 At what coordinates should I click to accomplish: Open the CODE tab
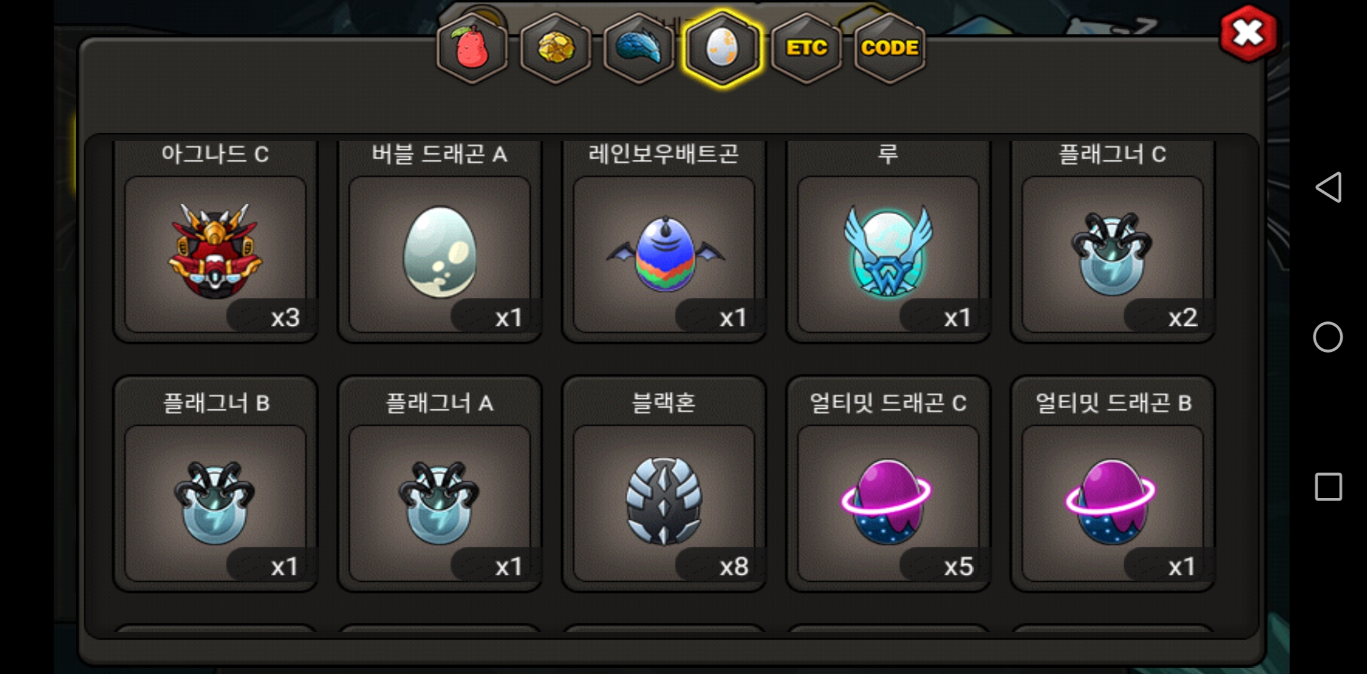pos(889,48)
